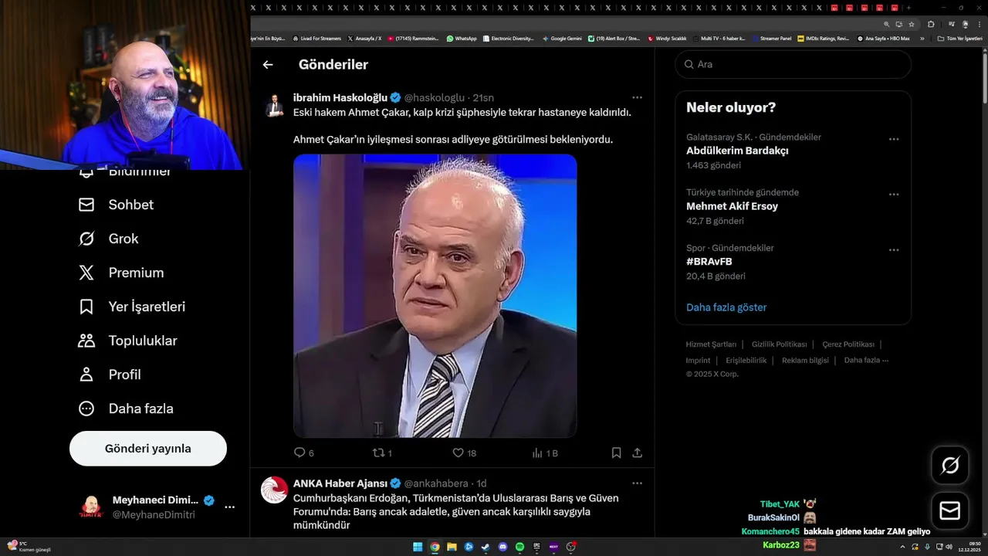Click the Ara search field
988x556 pixels.
pyautogui.click(x=793, y=64)
